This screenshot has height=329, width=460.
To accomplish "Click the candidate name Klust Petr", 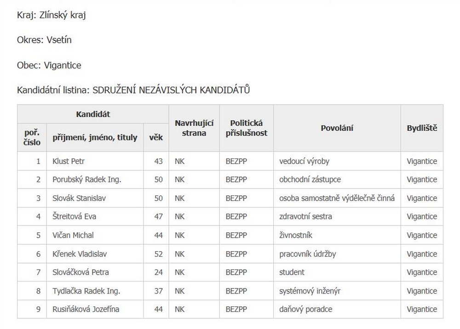I will 69,161.
